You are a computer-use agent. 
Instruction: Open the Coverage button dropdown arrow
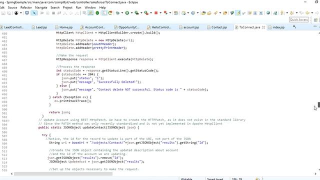point(141,13)
